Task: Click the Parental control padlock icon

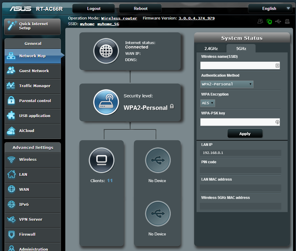Action: (11, 100)
